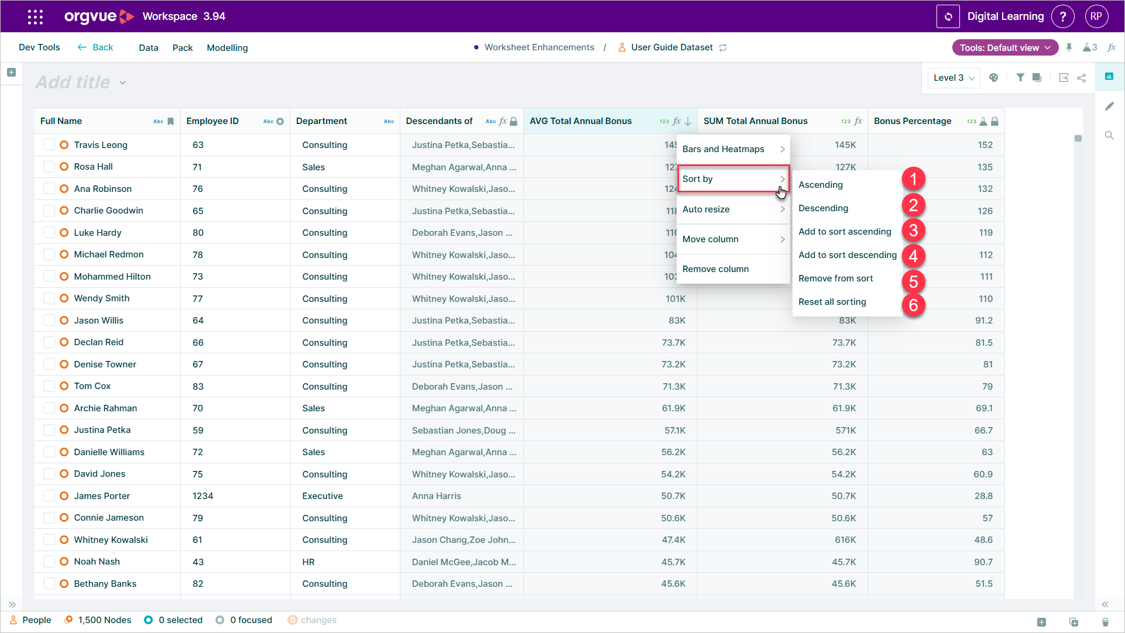The width and height of the screenshot is (1125, 633).
Task: Tick the checkbox for Rosa Hall
Action: 49,167
